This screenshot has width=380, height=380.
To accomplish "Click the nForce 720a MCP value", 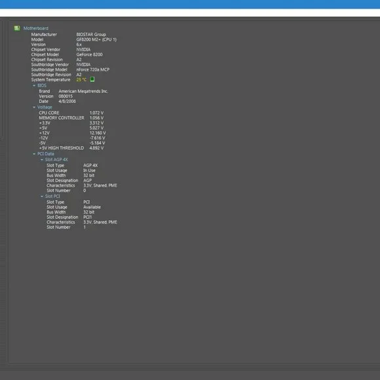I will pyautogui.click(x=93, y=69).
